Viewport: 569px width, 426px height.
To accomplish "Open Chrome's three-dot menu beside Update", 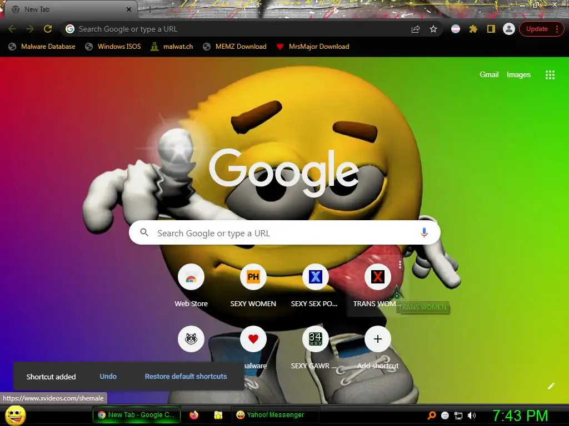I will point(557,29).
